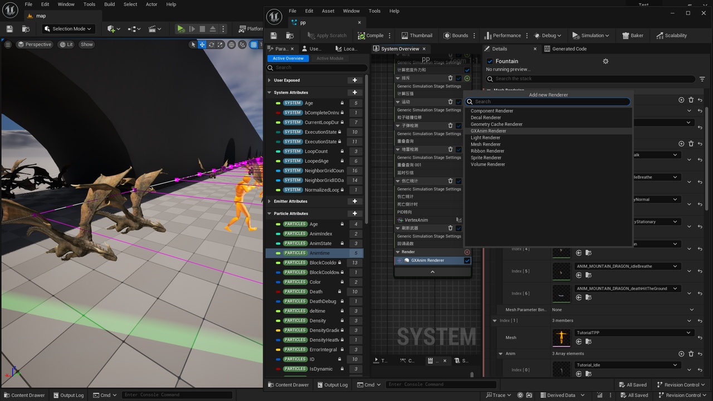Collapse the System Attributes section
Image resolution: width=713 pixels, height=401 pixels.
(x=270, y=92)
